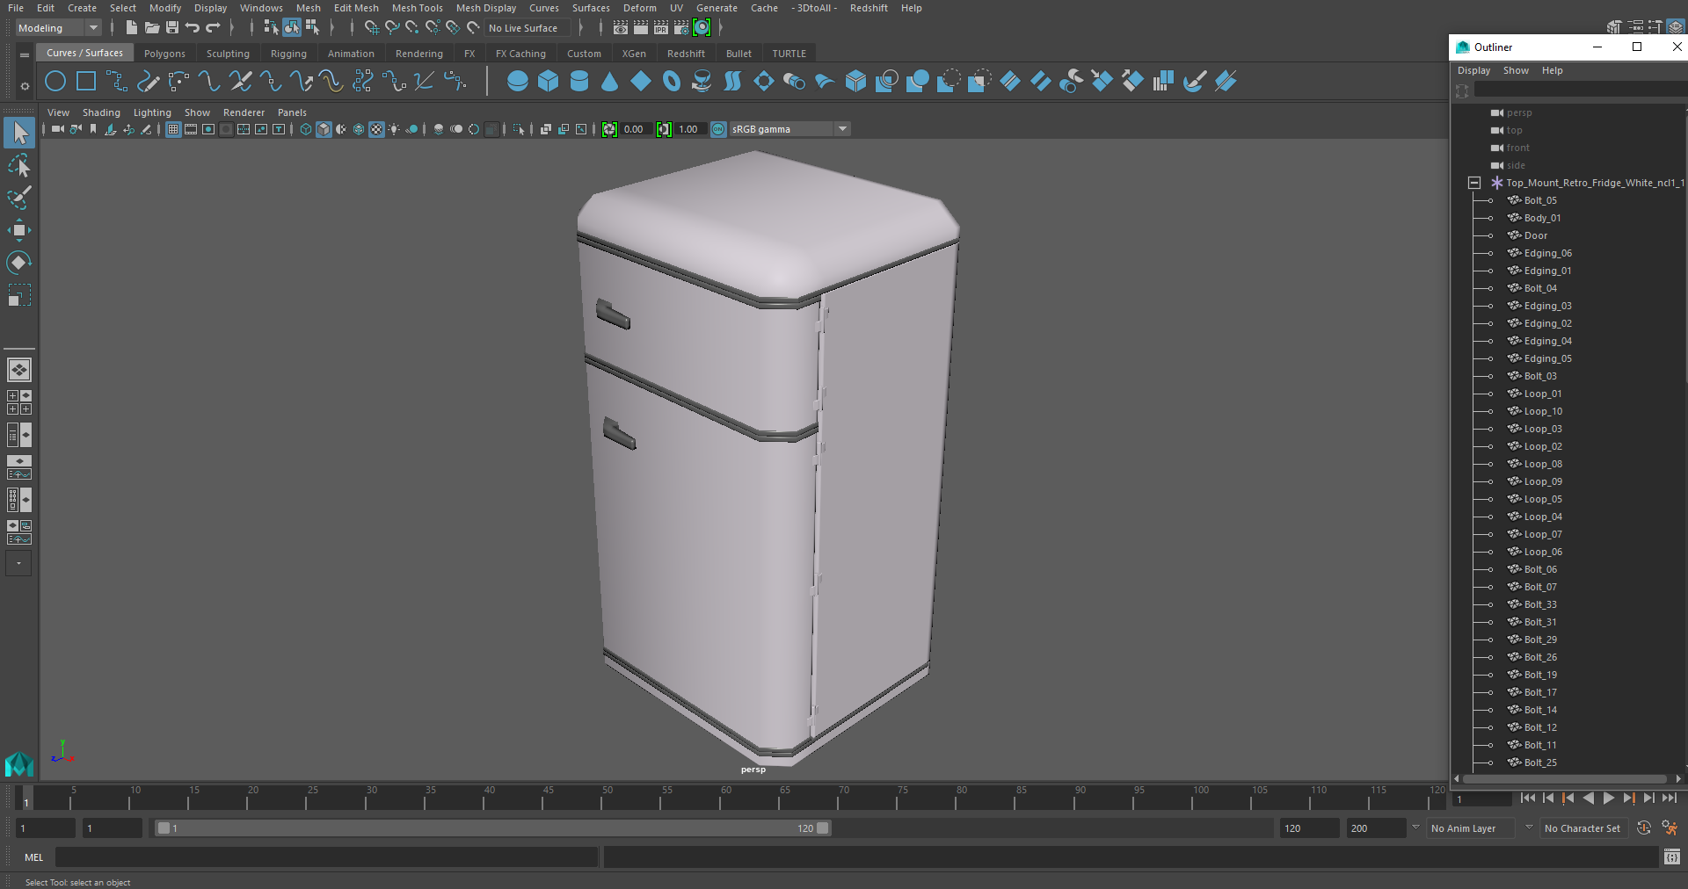Screen dimensions: 1688x889
Task: Click the MEL command input field
Action: click(327, 857)
